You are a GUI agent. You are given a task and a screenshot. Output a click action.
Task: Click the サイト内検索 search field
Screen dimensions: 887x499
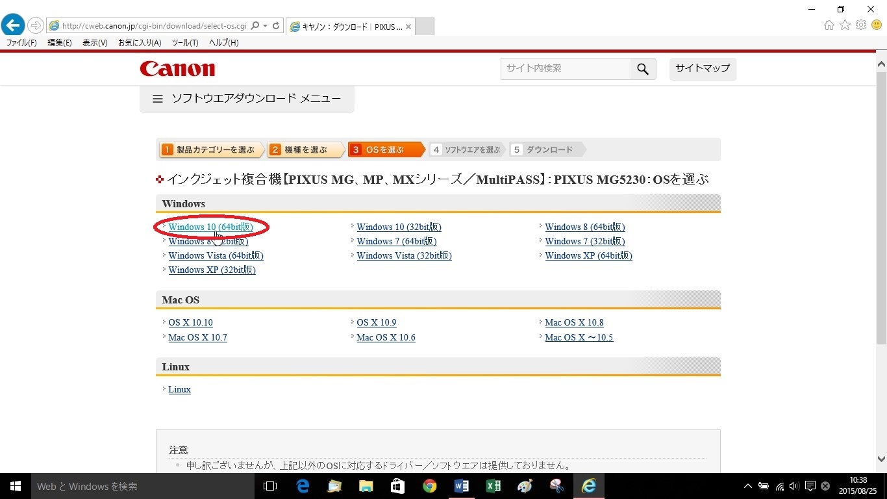(566, 69)
